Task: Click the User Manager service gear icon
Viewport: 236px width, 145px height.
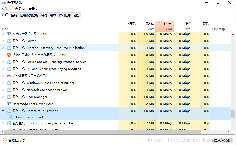Action: click(9, 97)
